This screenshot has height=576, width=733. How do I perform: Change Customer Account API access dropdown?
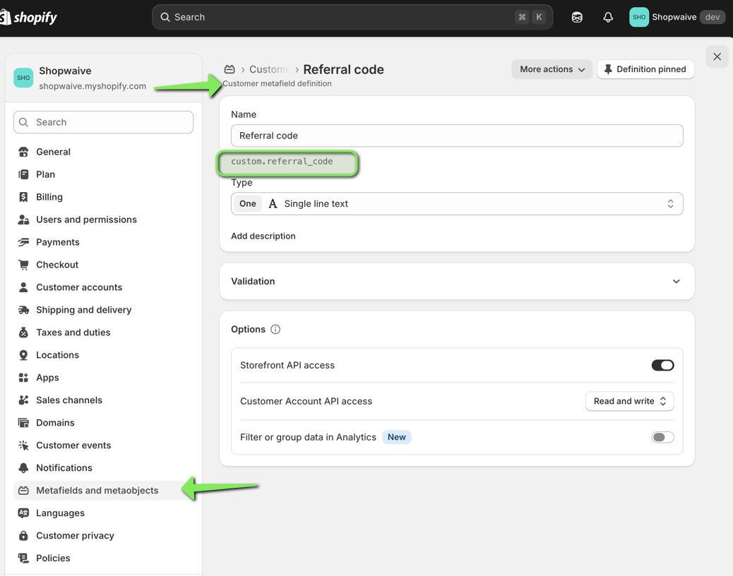pyautogui.click(x=629, y=402)
